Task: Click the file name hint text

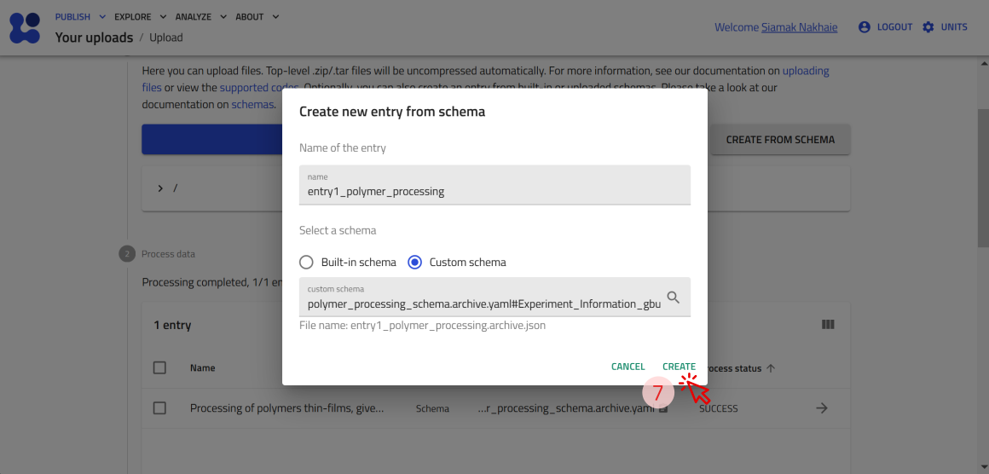Action: (x=422, y=326)
